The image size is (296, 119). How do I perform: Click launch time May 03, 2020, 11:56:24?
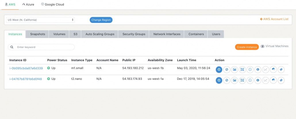click(193, 68)
